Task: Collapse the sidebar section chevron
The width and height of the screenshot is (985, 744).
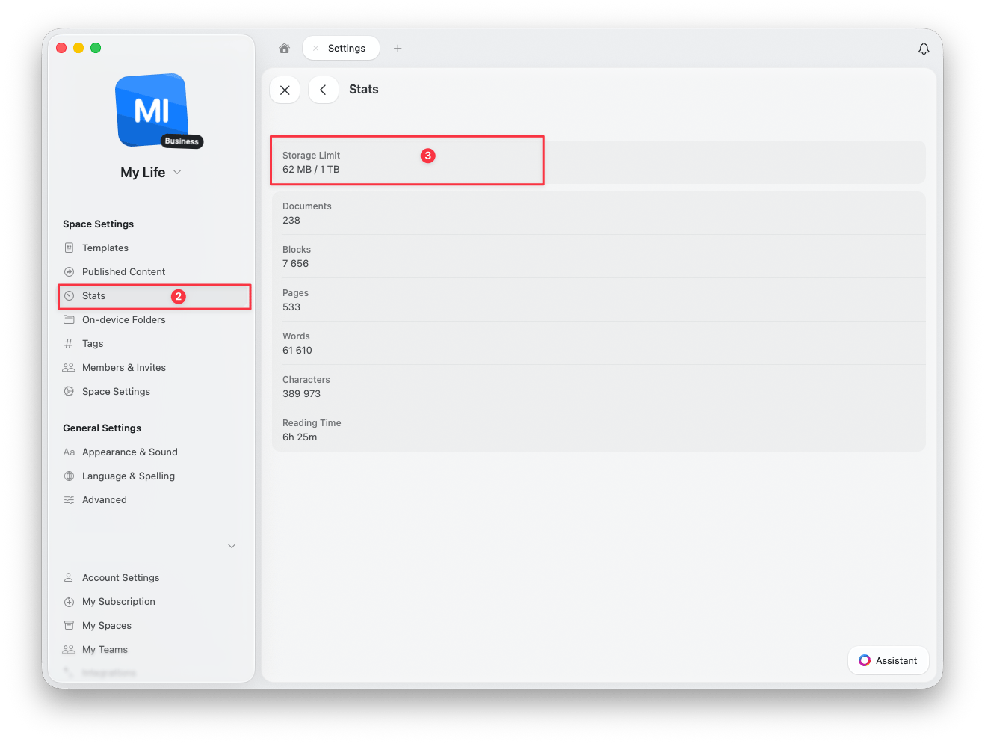Action: pyautogui.click(x=232, y=546)
